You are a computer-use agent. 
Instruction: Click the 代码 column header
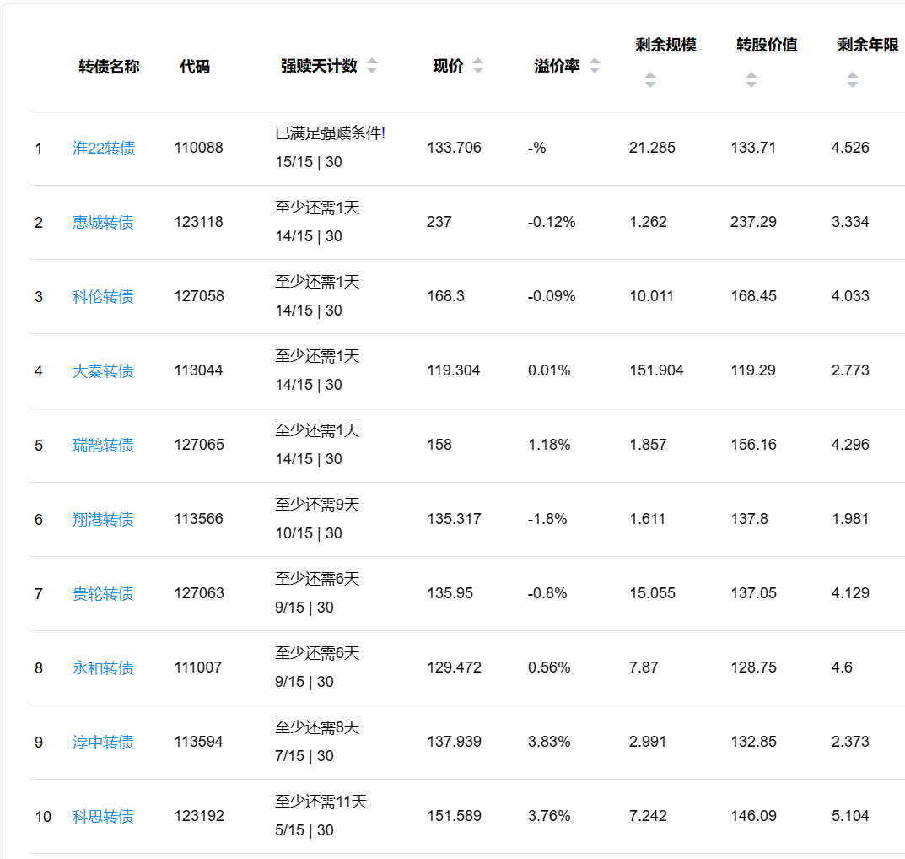click(x=195, y=67)
